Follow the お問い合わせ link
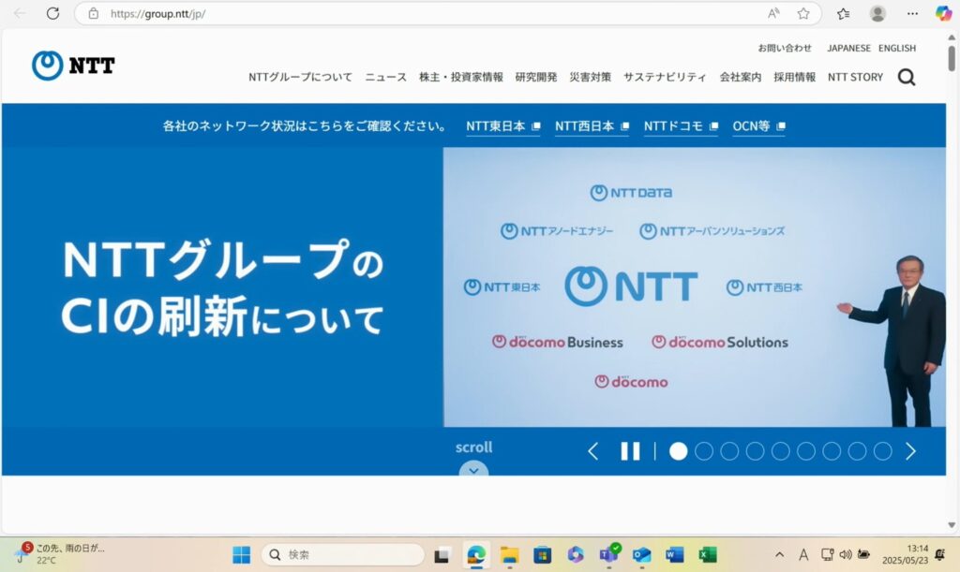 [x=785, y=48]
